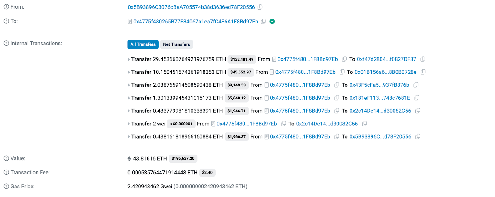Select the All Transfers tab
Viewport: 495px width, 197px height.
(143, 44)
